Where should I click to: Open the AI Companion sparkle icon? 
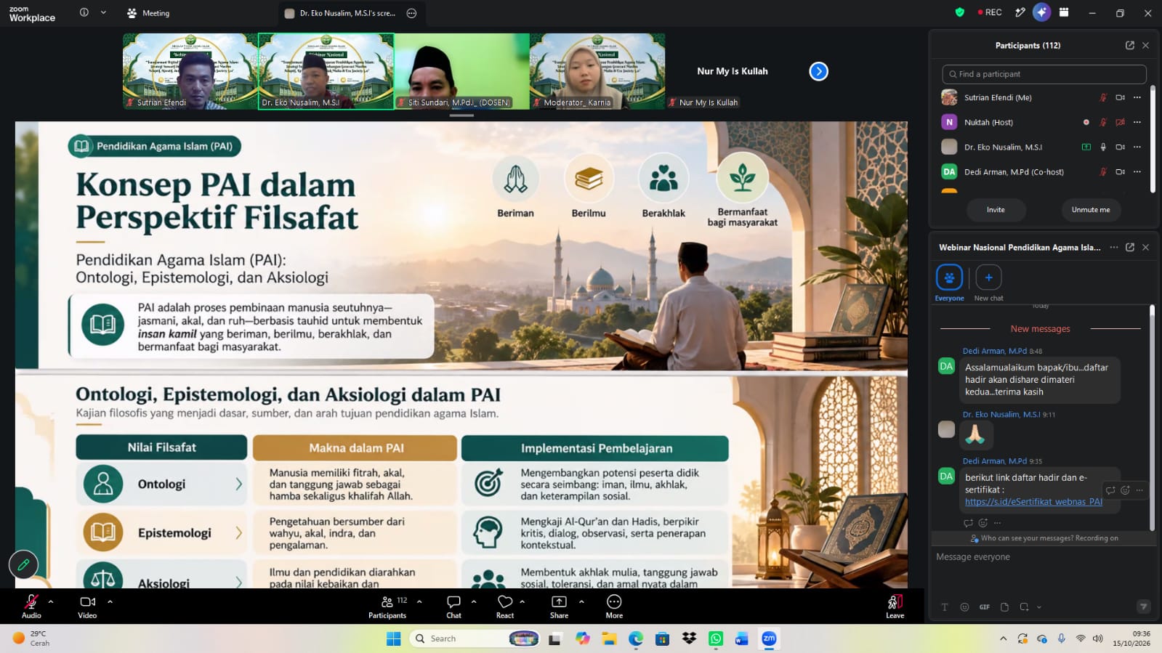click(1041, 12)
